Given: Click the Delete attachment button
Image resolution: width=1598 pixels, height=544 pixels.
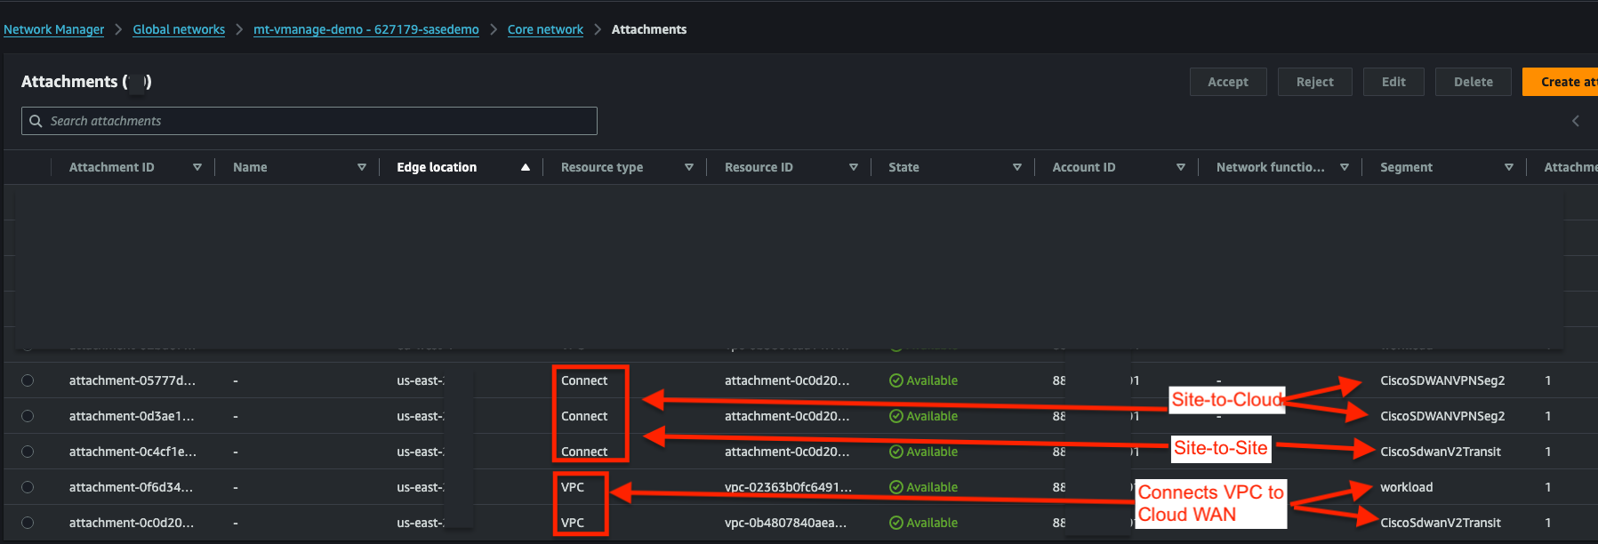Looking at the screenshot, I should 1473,82.
